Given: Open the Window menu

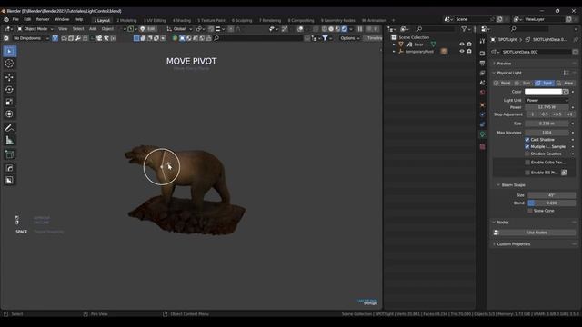Looking at the screenshot, I should 62,19.
